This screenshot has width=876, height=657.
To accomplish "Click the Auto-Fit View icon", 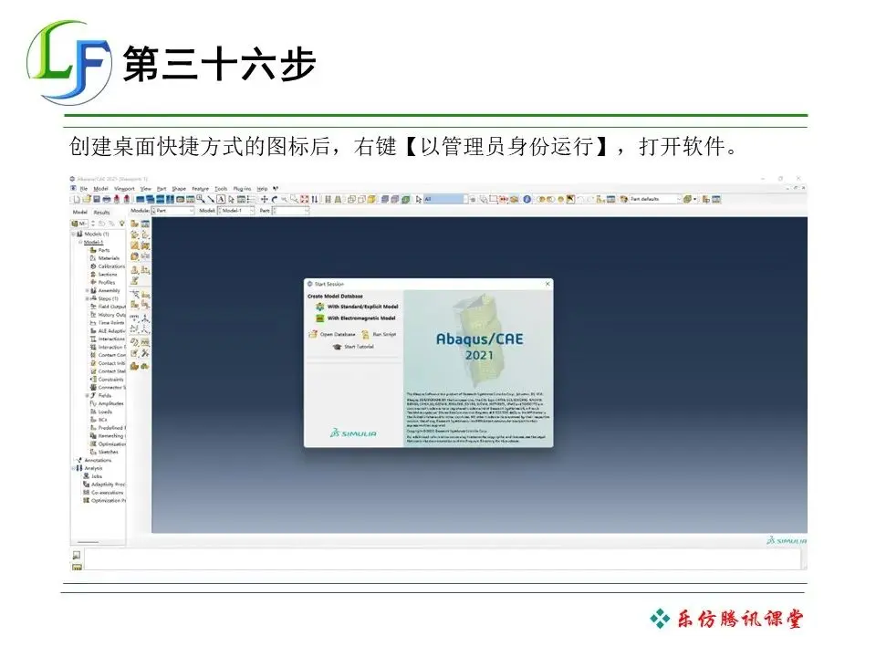I will tap(305, 199).
